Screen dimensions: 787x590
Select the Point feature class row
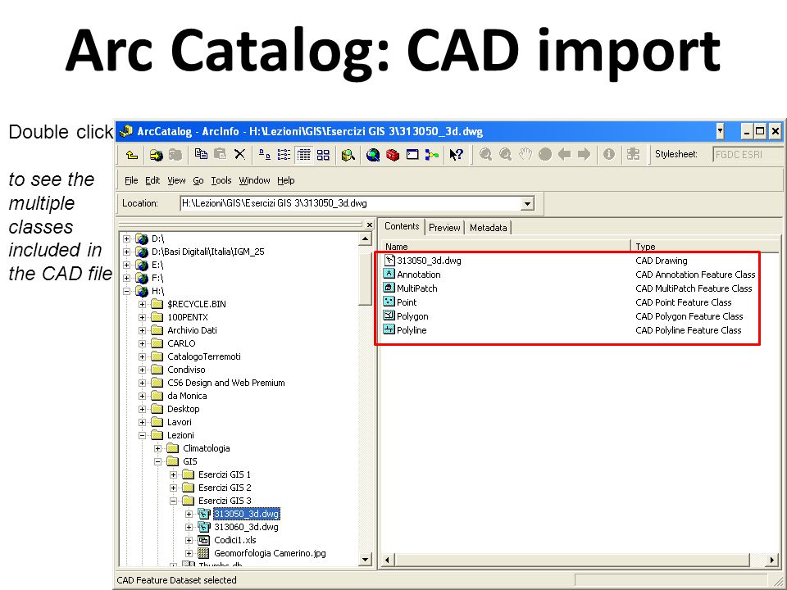click(x=400, y=302)
